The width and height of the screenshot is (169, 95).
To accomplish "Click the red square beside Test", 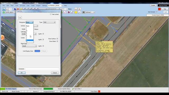I will click(159, 9).
